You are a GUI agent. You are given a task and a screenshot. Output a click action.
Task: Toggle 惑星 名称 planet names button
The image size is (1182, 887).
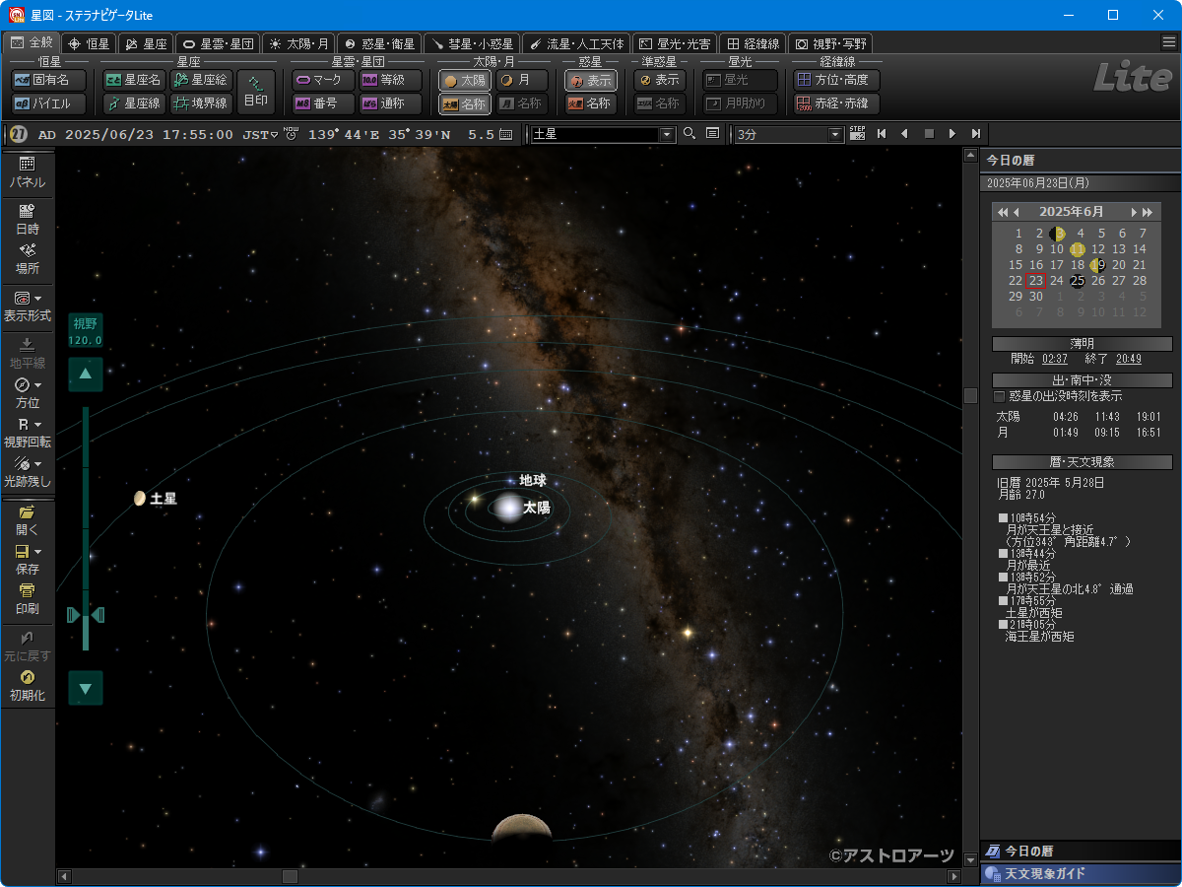click(x=591, y=103)
